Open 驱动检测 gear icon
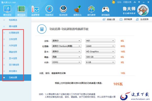 [x=63, y=11]
